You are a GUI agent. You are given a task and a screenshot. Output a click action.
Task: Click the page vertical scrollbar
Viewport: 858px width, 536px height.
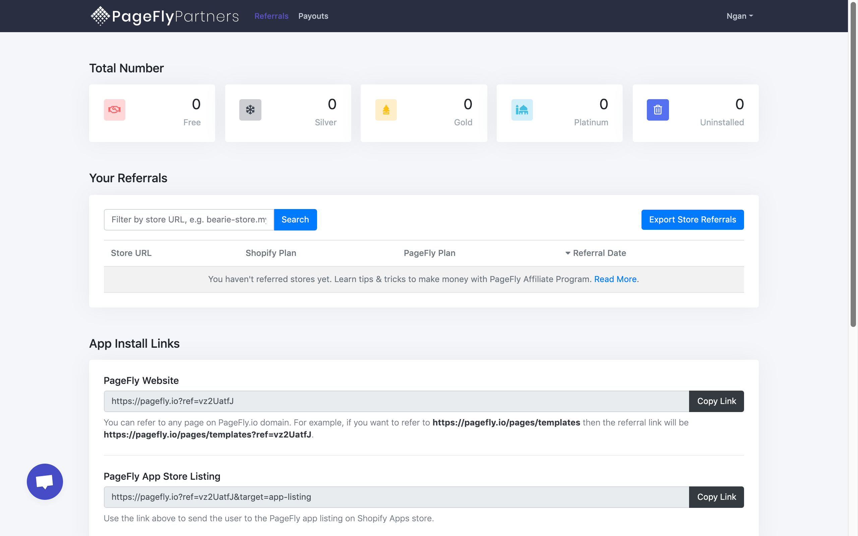point(853,165)
